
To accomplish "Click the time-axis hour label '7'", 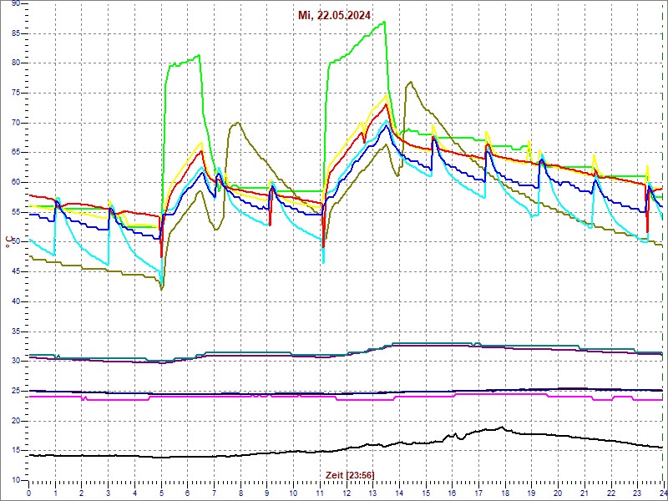I will tap(214, 493).
